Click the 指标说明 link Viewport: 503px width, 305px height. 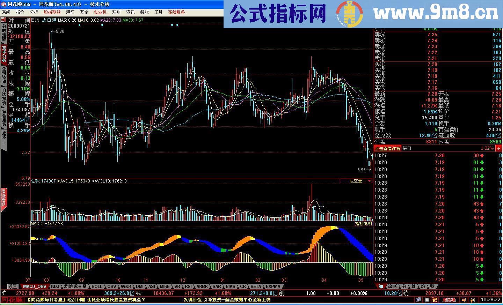point(364,224)
